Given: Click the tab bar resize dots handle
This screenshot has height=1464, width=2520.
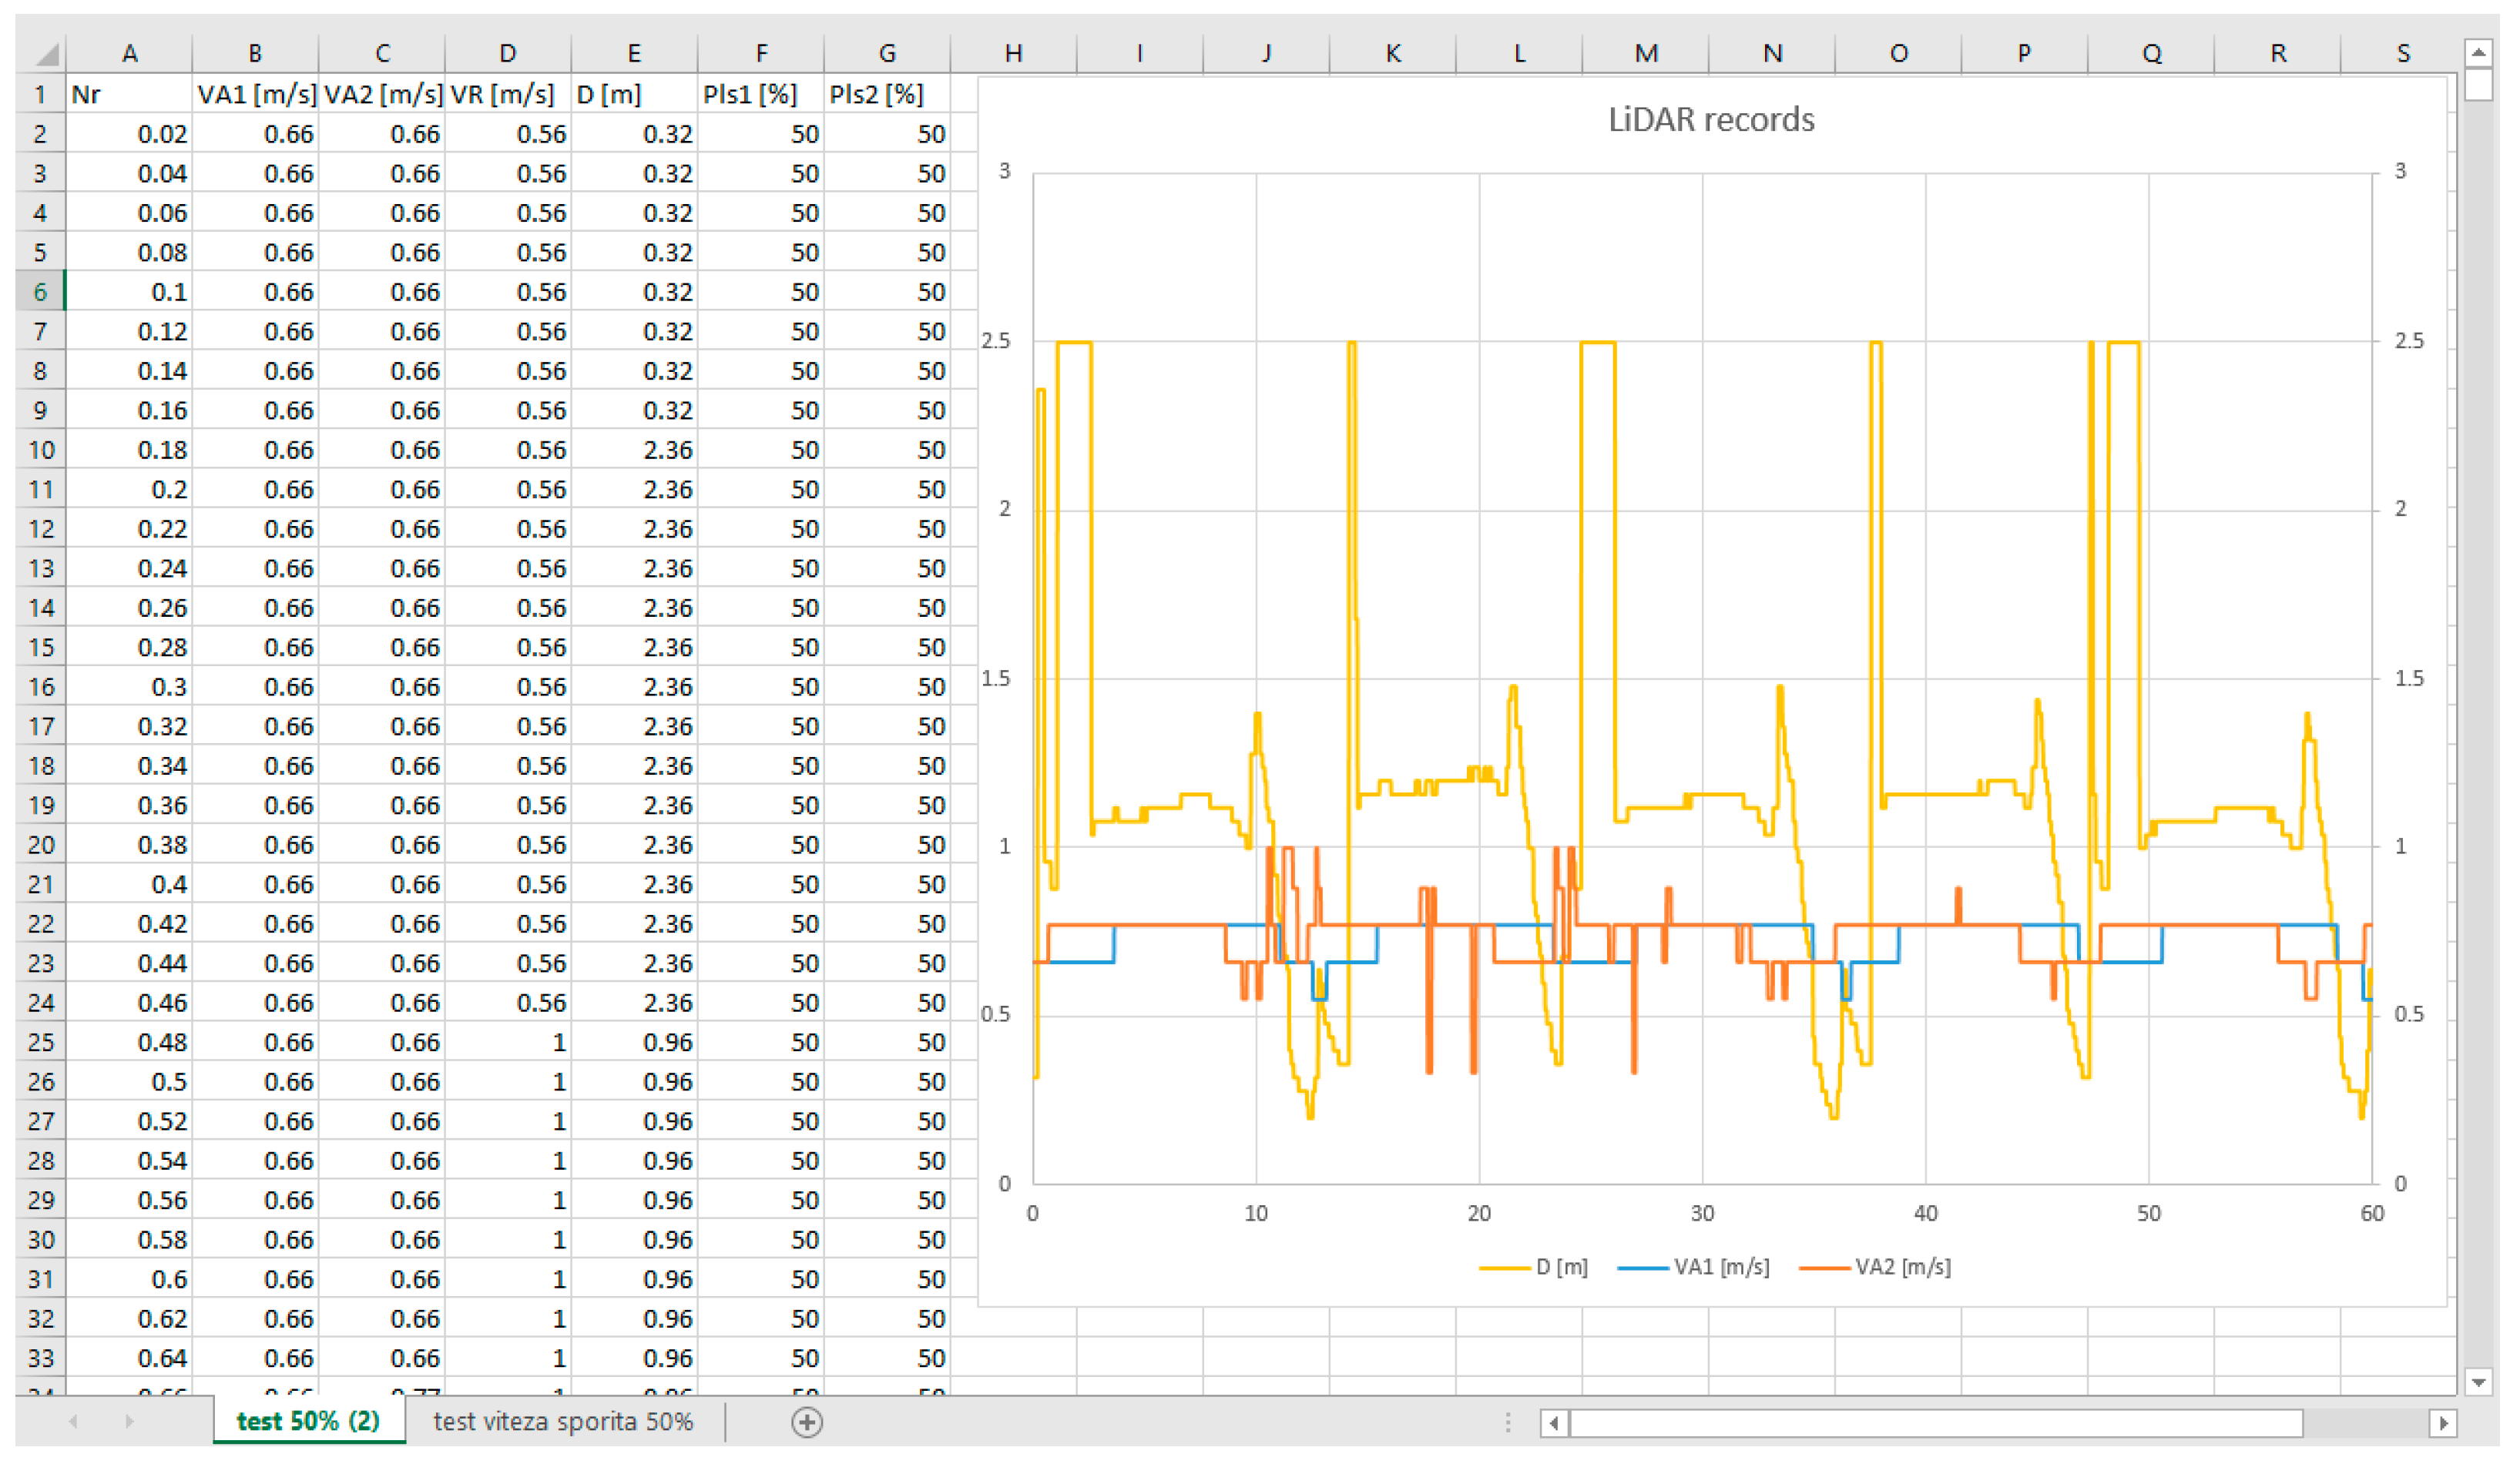Looking at the screenshot, I should pos(1507,1422).
